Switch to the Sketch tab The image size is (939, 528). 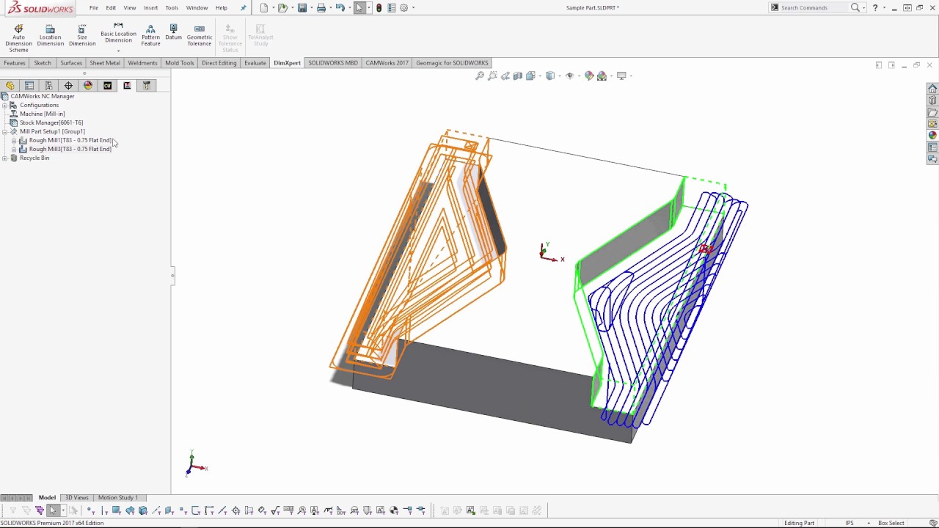43,63
